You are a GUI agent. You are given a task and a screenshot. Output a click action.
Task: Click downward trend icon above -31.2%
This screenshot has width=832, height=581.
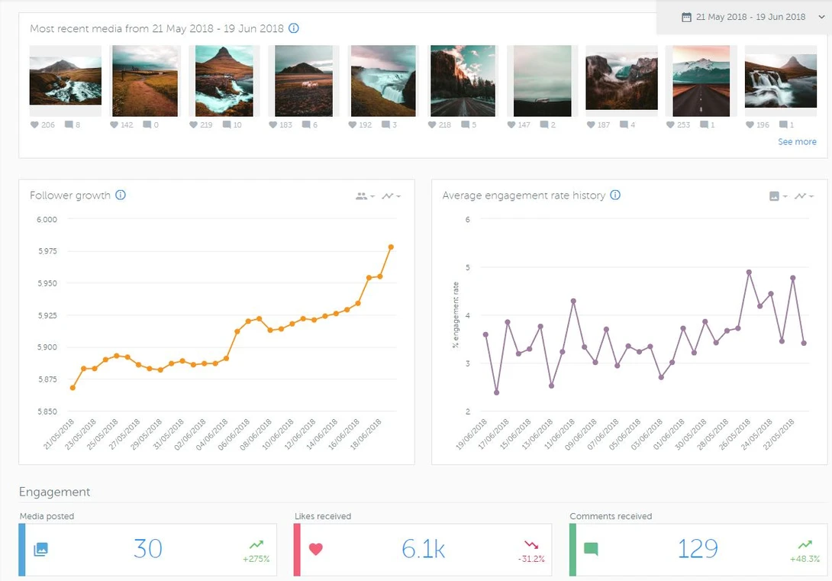(531, 544)
